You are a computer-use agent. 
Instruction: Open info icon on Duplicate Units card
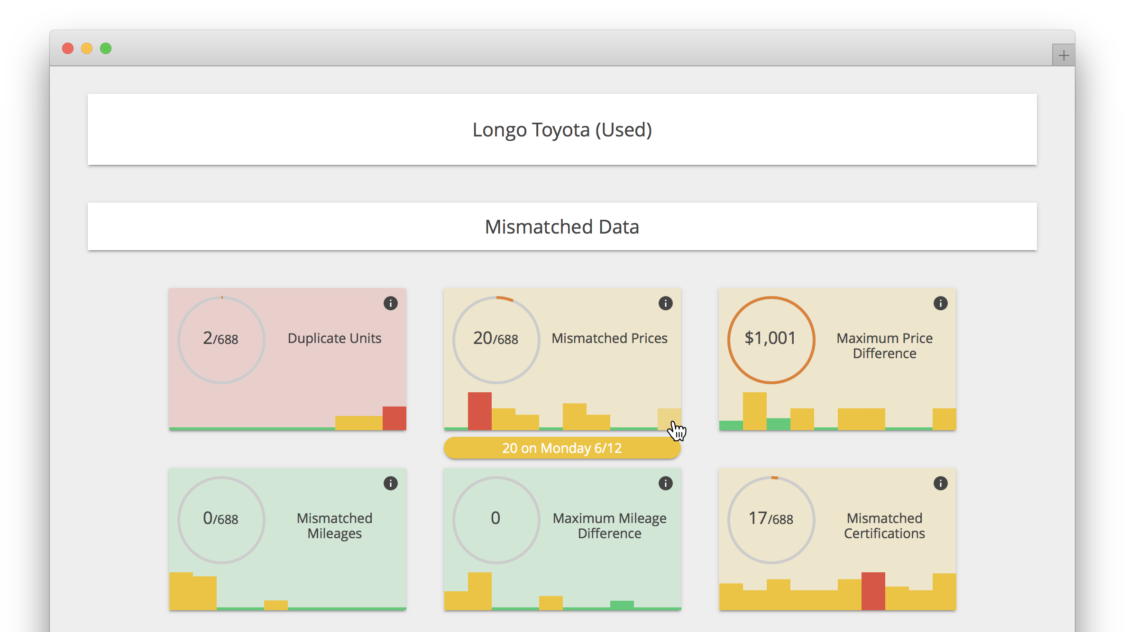coord(390,303)
